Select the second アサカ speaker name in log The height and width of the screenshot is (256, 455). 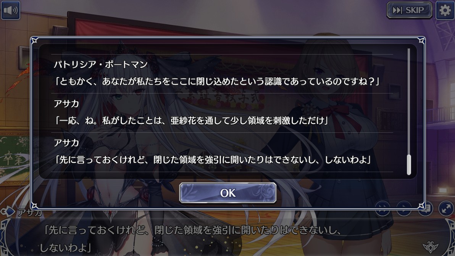tap(66, 103)
